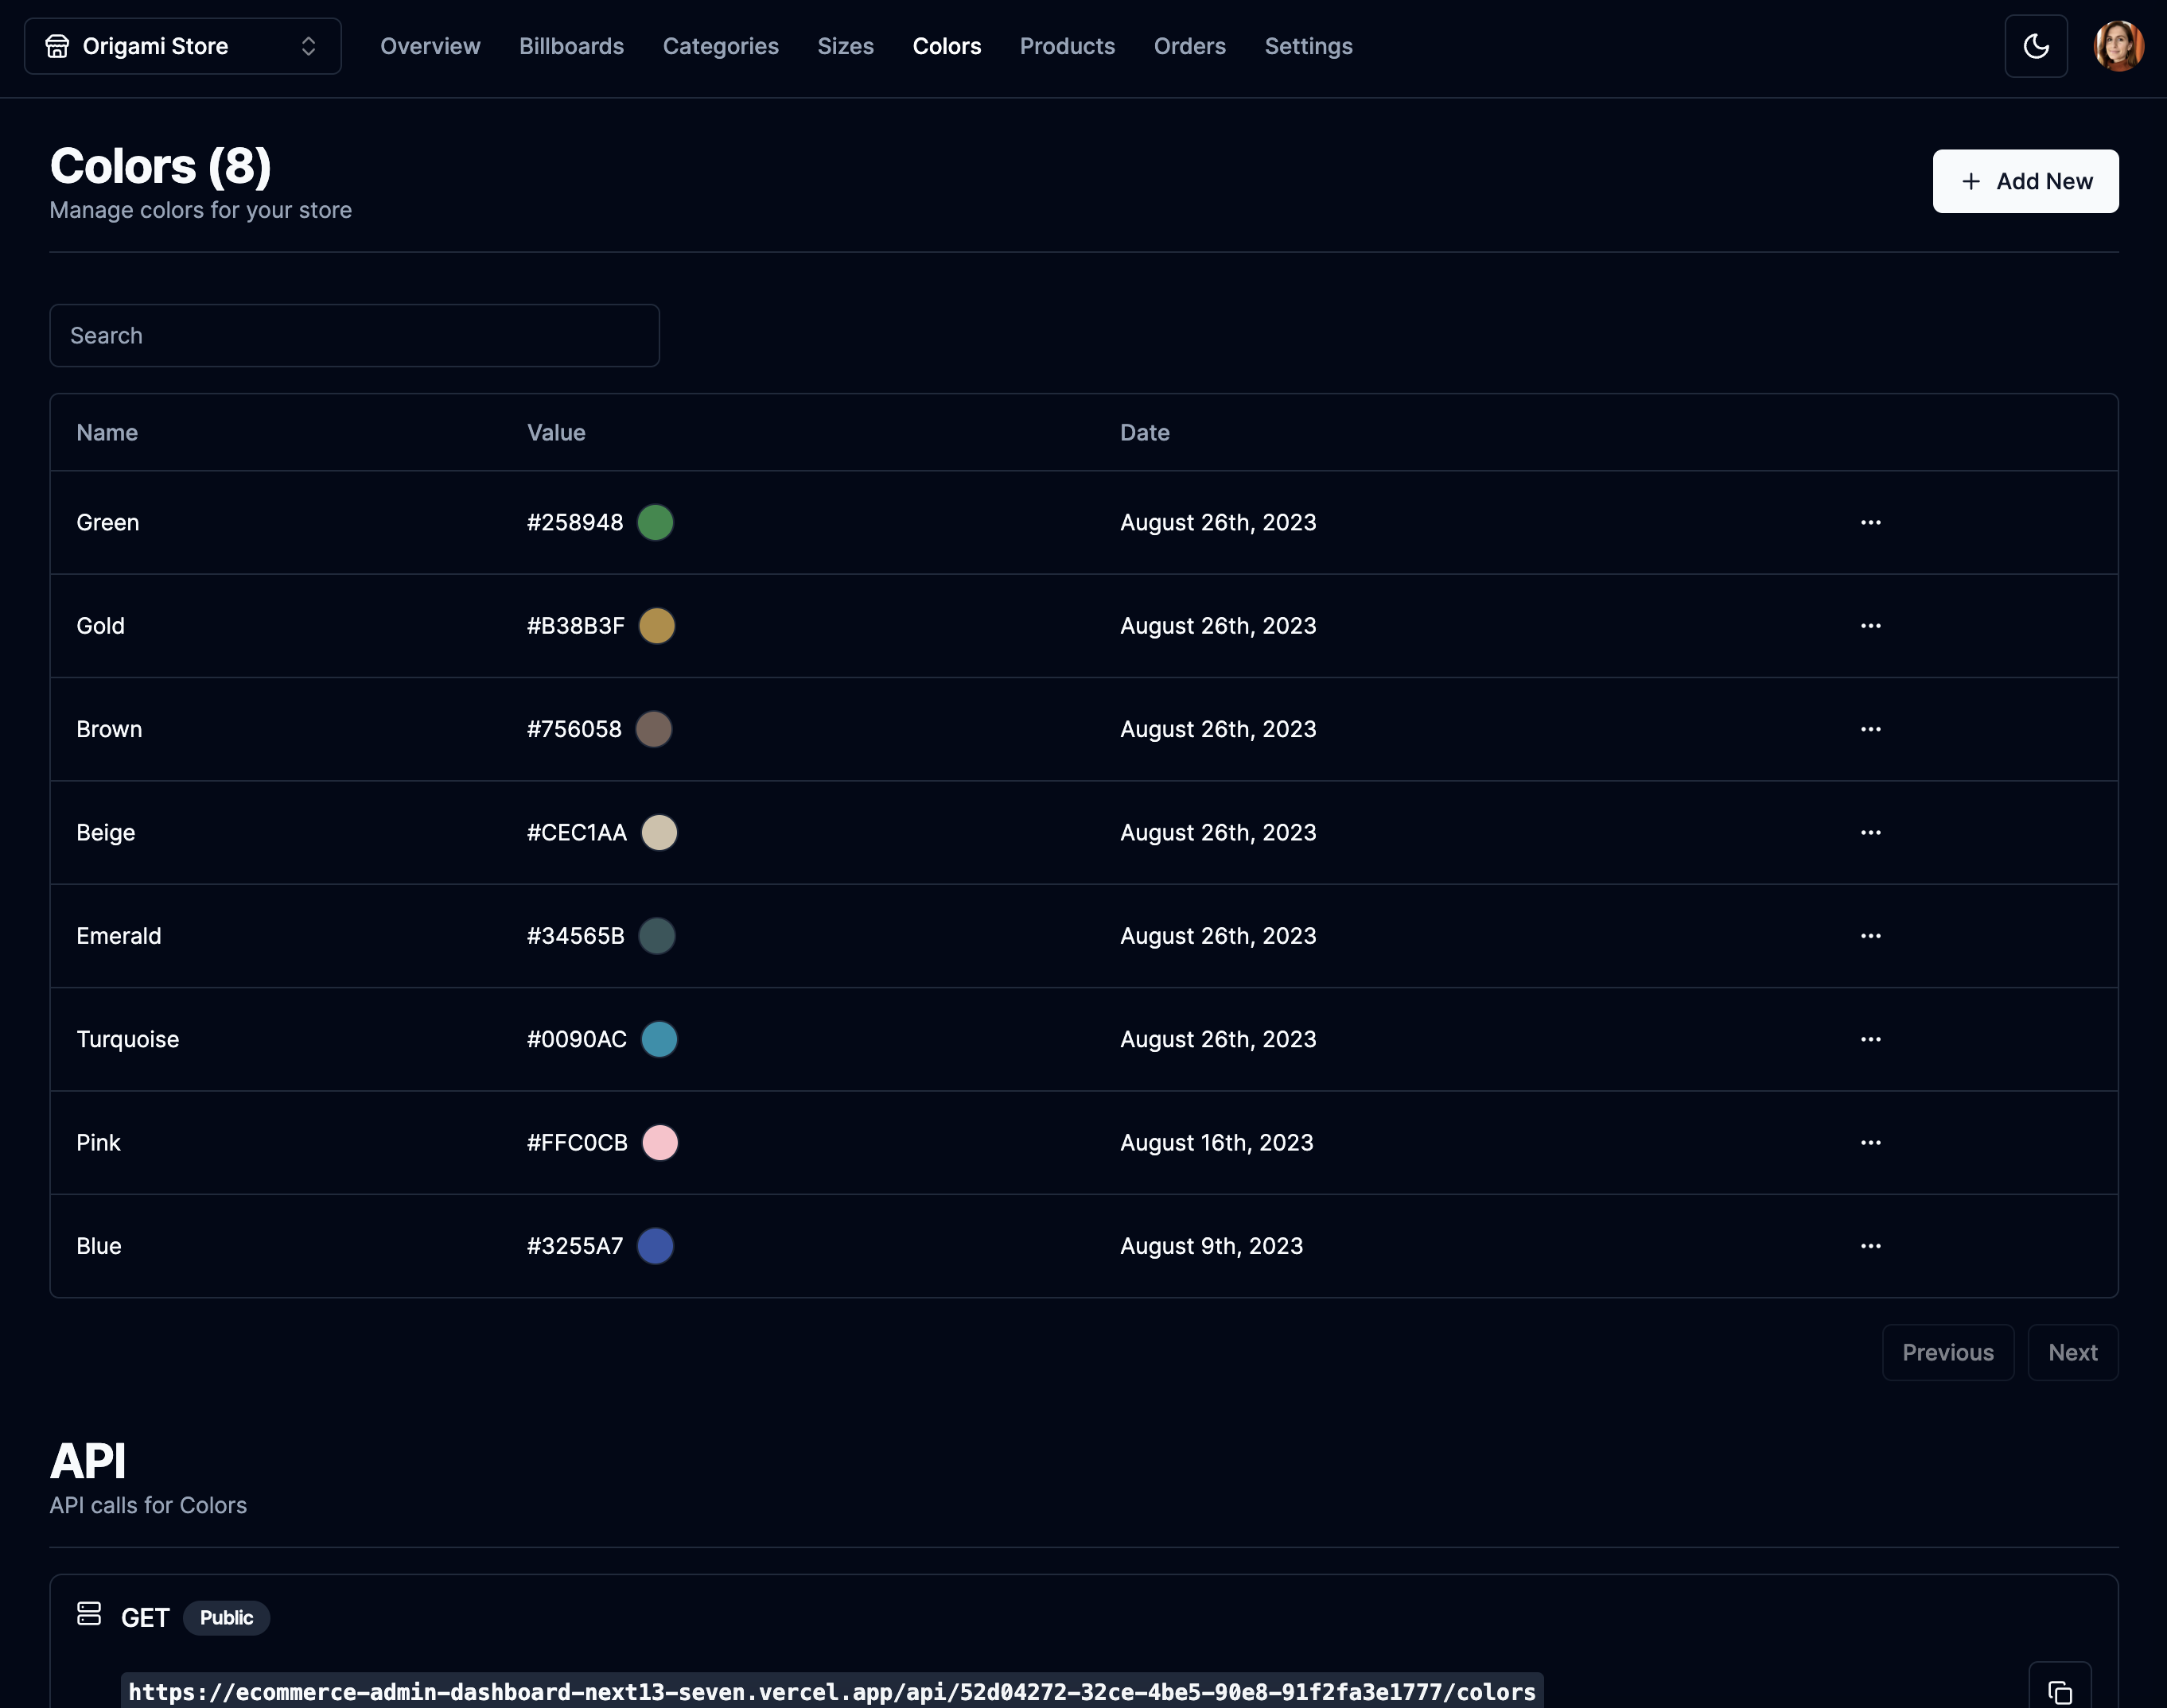Open the Settings navigation item

click(1308, 46)
